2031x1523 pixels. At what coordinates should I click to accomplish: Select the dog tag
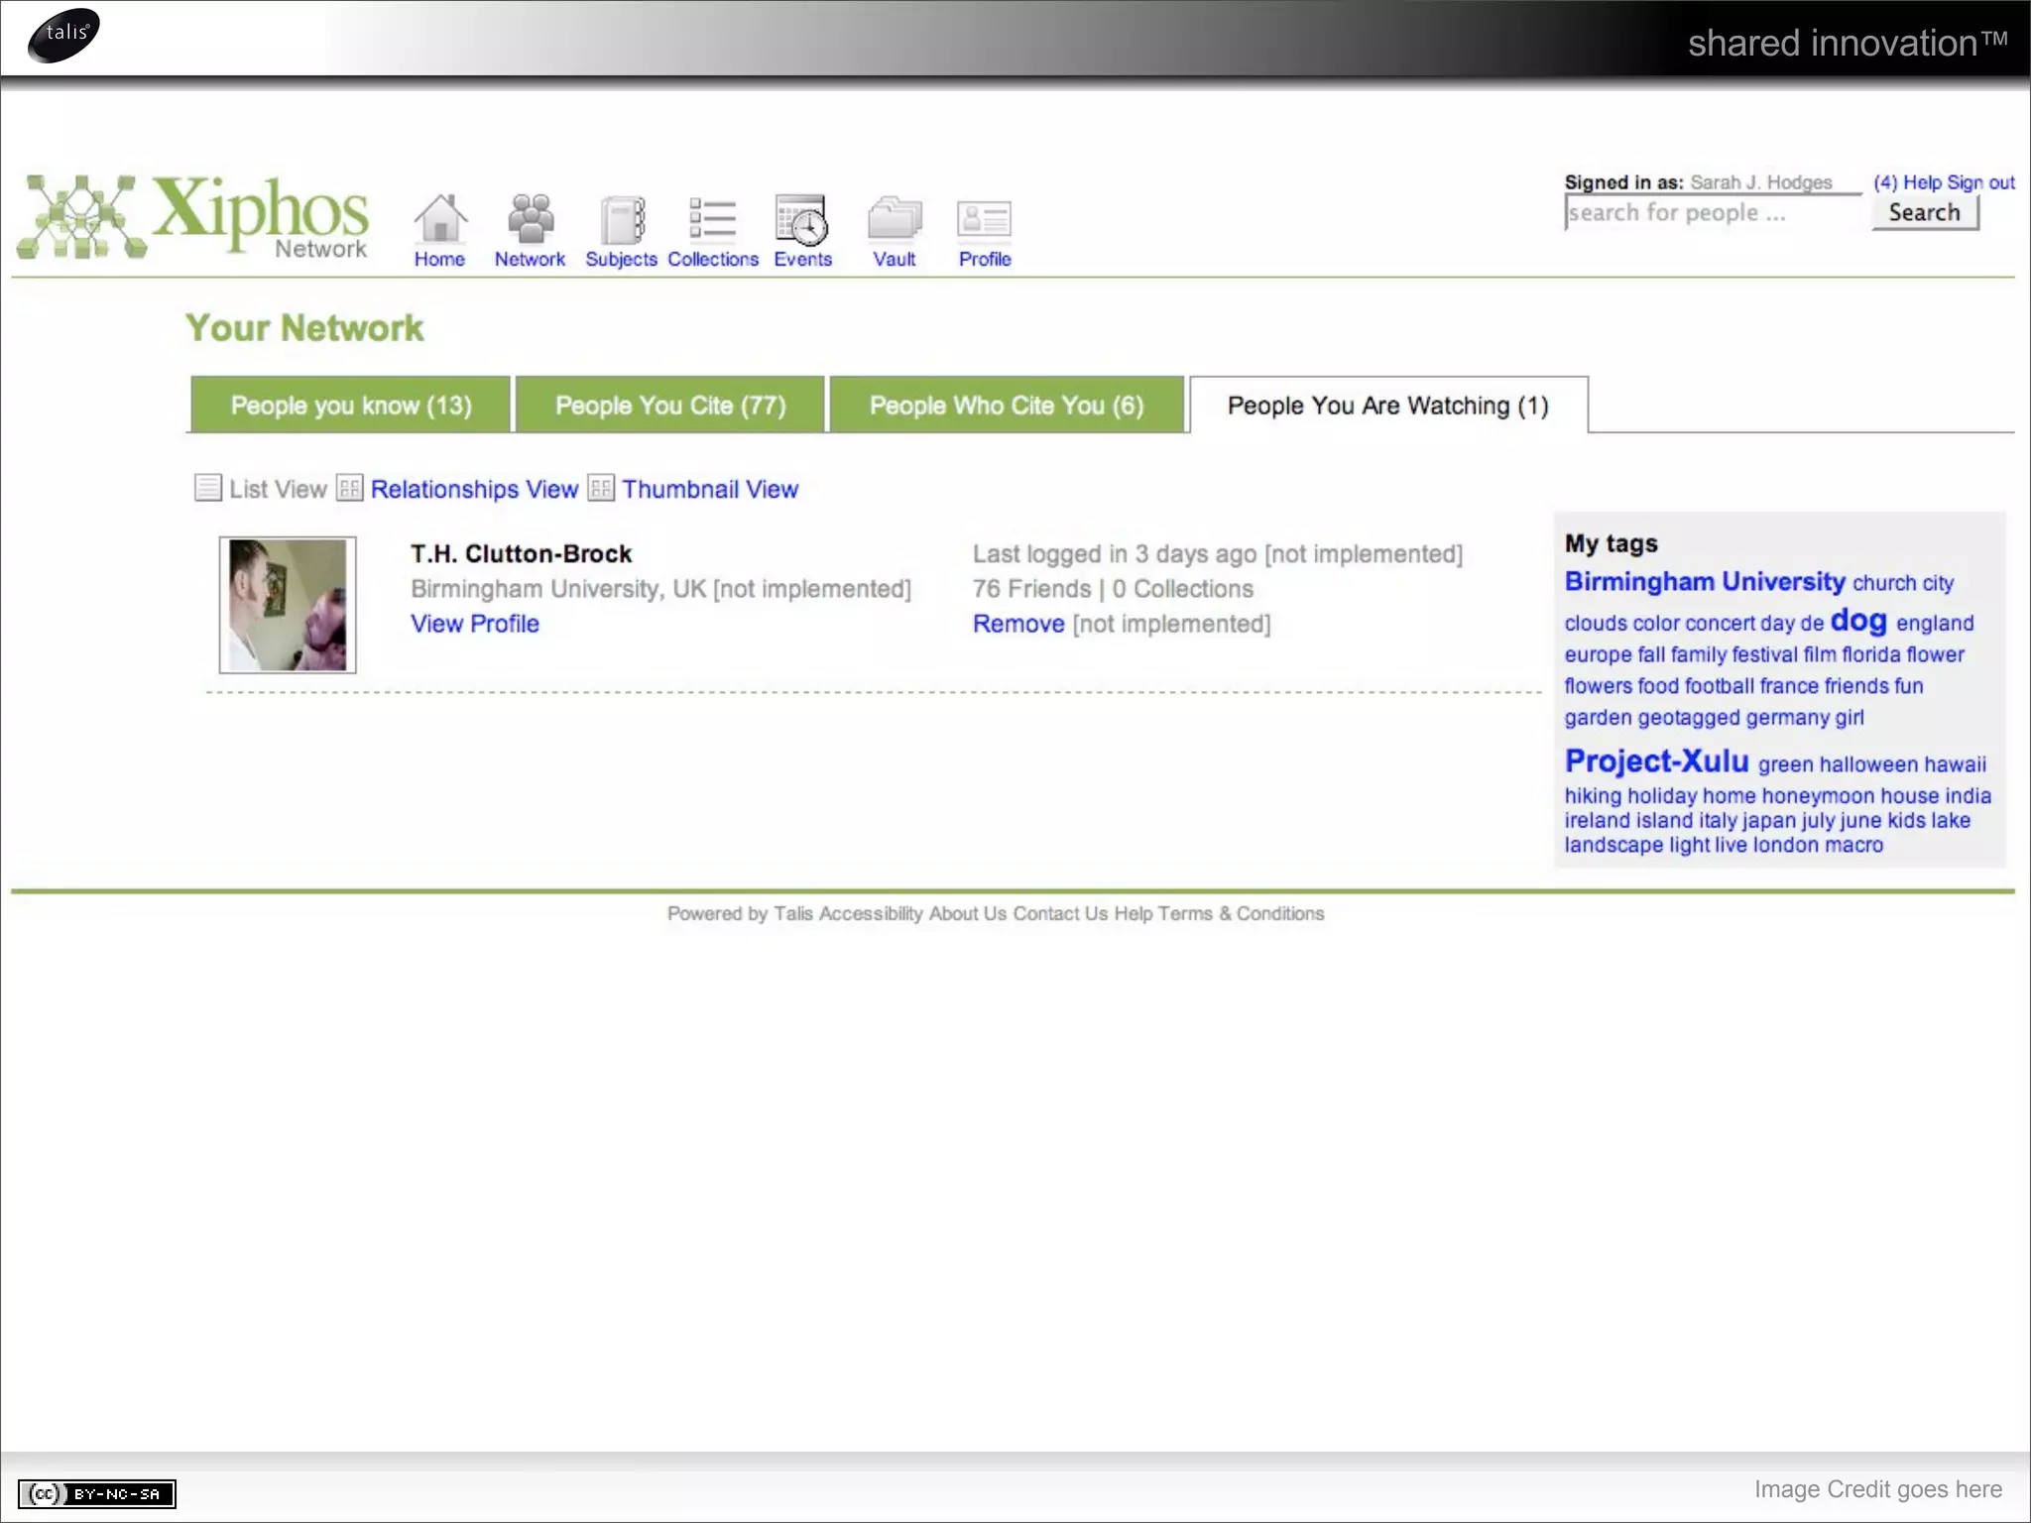1858,621
